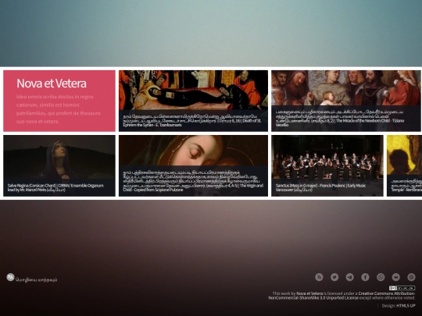The height and width of the screenshot is (316, 422).
Task: Open the Nova et Vetera site title
Action: pyautogui.click(x=52, y=83)
